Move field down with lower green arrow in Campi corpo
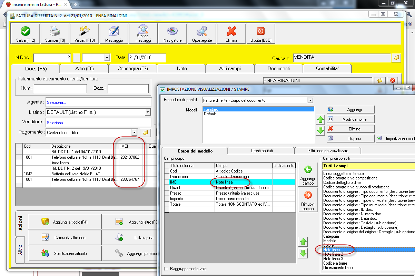 click(x=303, y=253)
